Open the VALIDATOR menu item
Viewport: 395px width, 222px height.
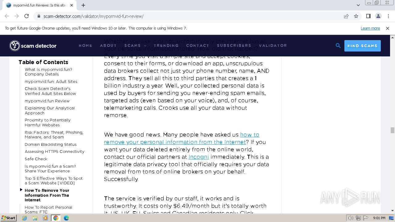(273, 46)
